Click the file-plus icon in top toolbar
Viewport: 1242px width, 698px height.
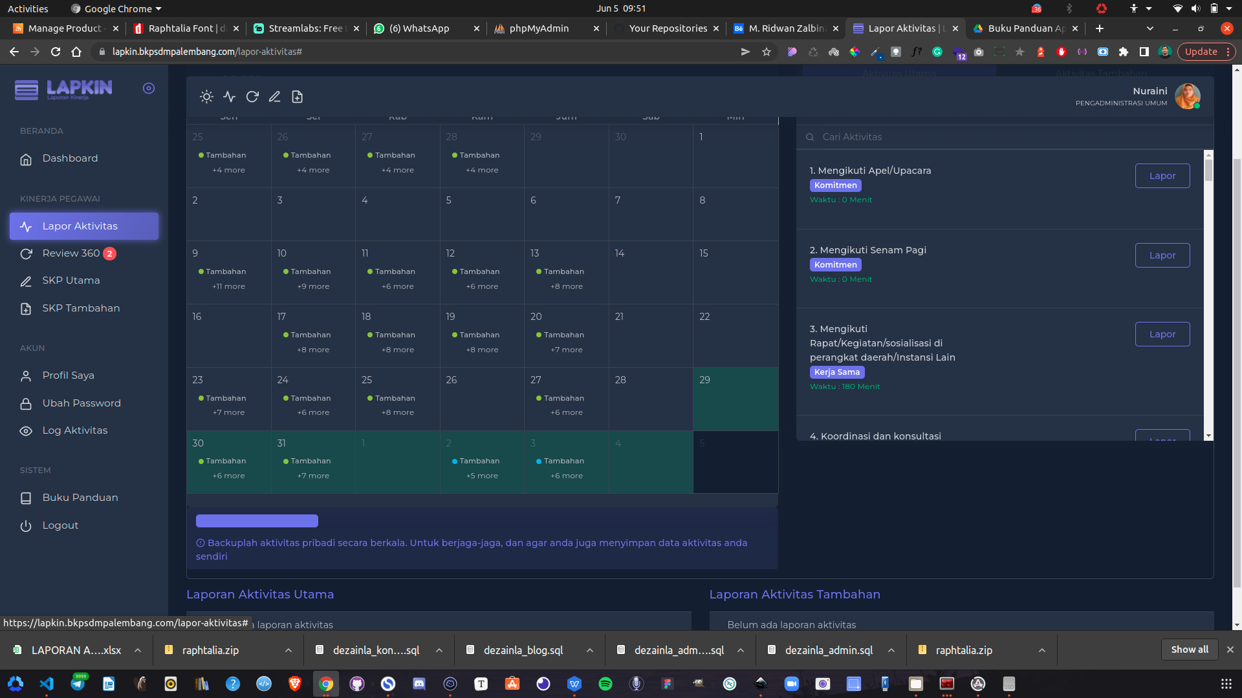(297, 97)
